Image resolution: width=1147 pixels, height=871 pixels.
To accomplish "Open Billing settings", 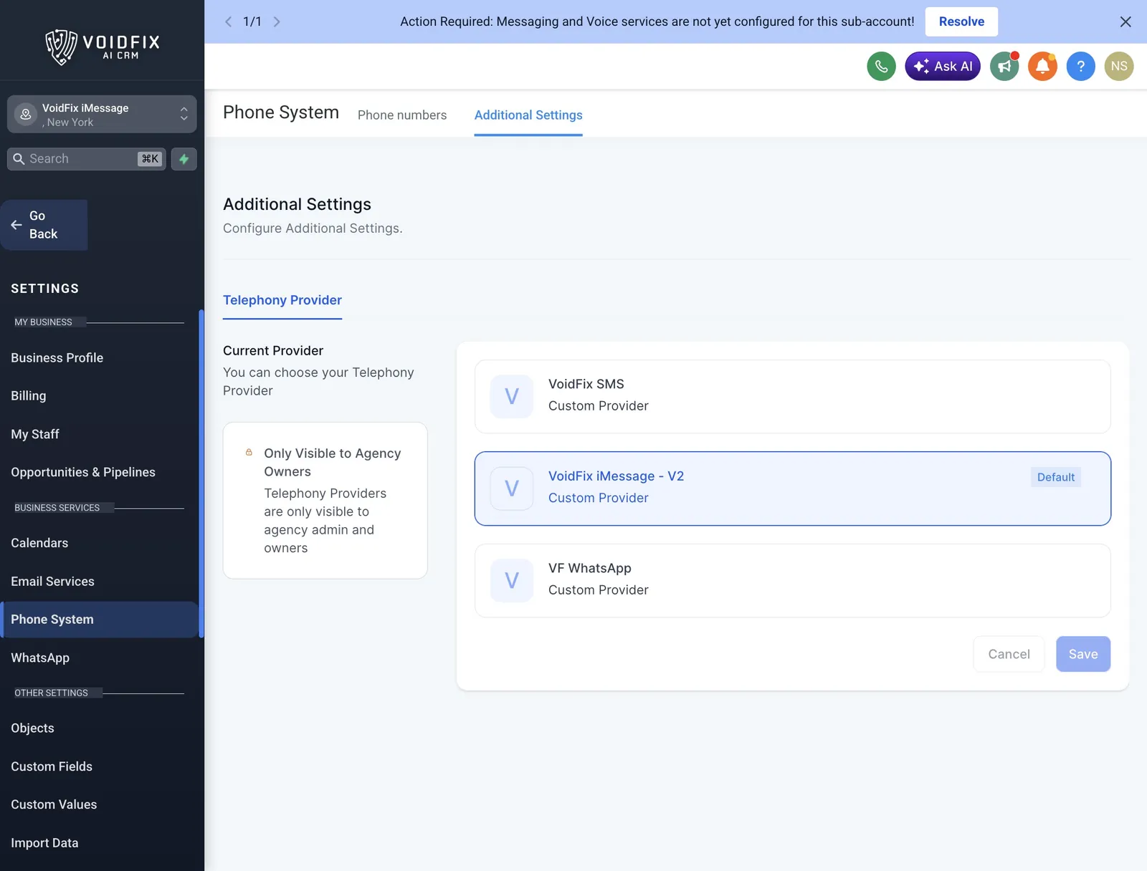I will click(x=29, y=395).
